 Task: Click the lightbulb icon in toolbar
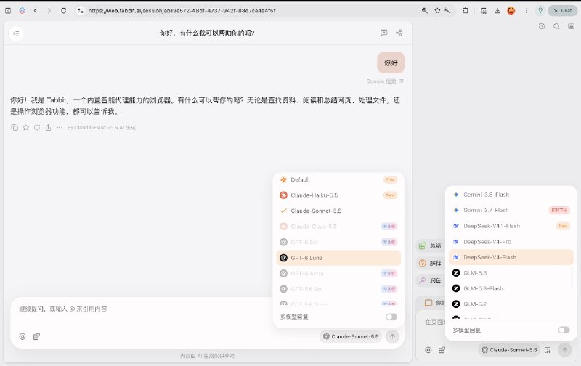[540, 11]
